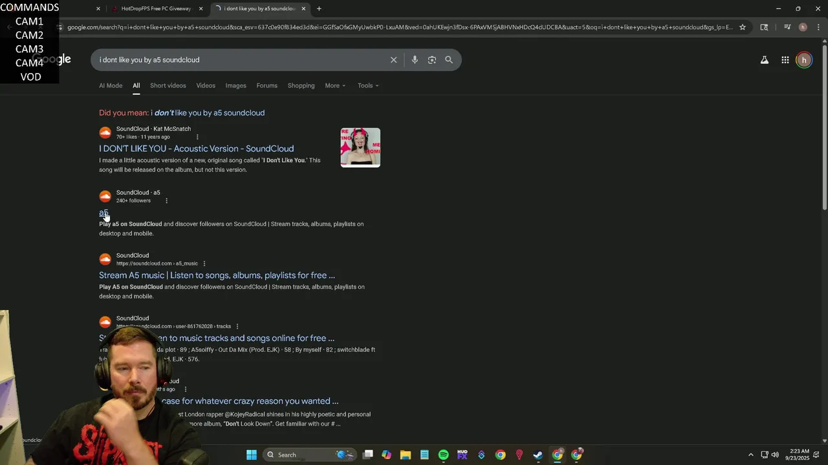Select CAM3 in the COMMANDS overlay
The height and width of the screenshot is (465, 828).
[x=29, y=49]
